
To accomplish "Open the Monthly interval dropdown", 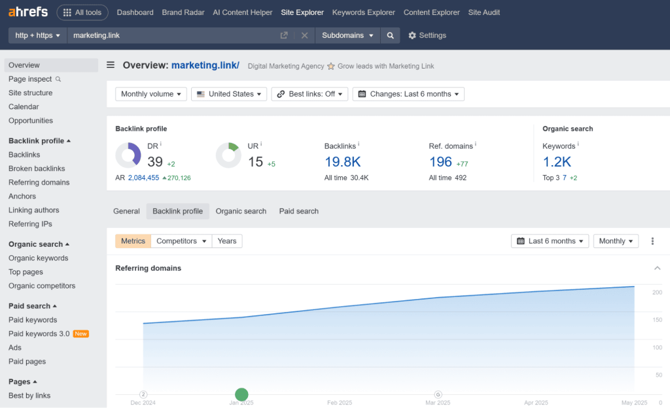I will (x=616, y=241).
